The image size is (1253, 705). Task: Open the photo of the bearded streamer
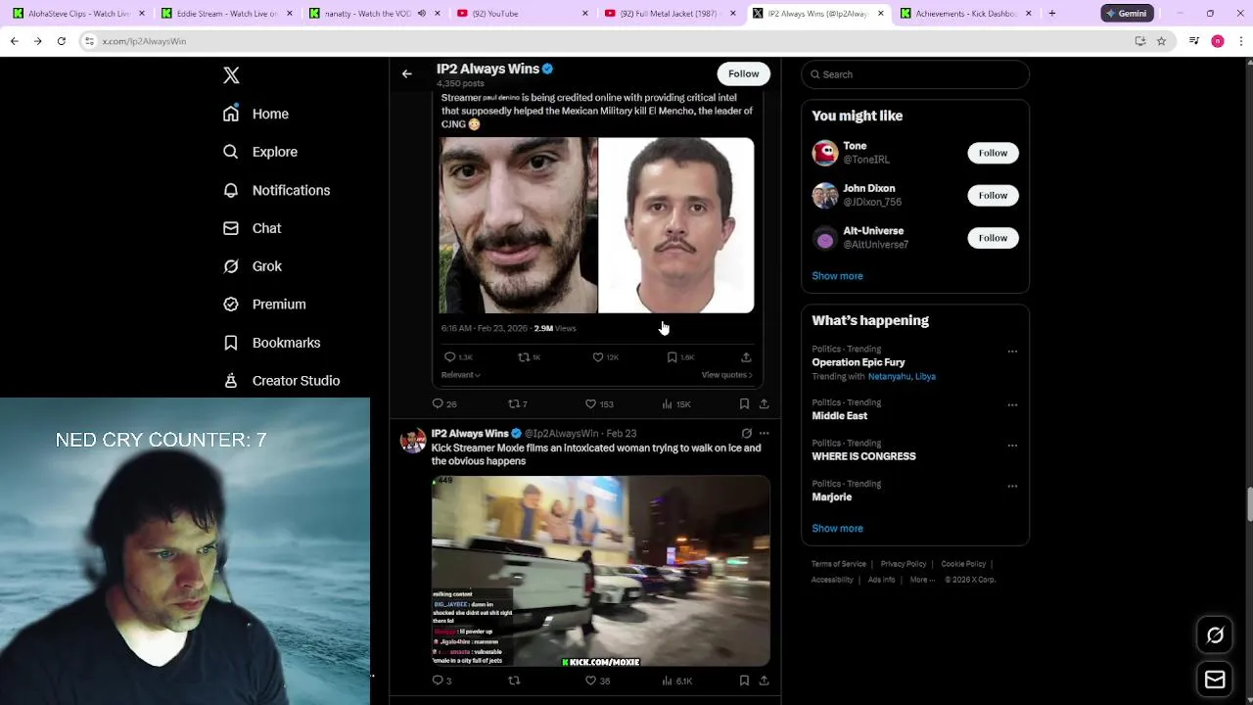tap(518, 225)
